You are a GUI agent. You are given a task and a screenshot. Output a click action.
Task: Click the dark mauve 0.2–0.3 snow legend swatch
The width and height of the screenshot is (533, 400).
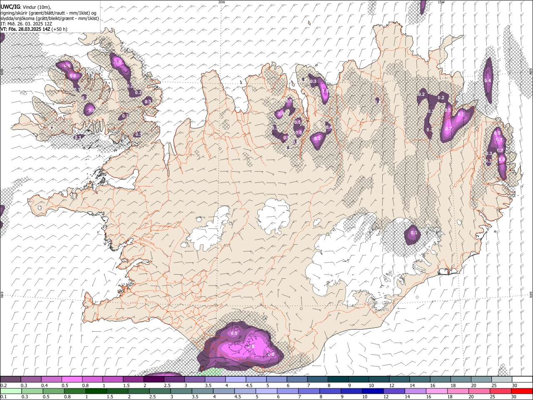click(x=10, y=380)
